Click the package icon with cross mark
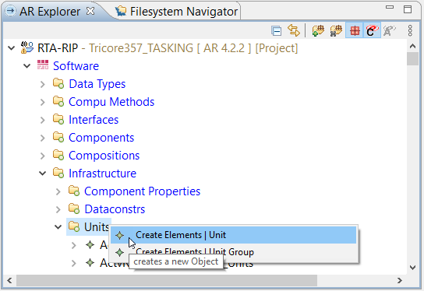 click(336, 30)
